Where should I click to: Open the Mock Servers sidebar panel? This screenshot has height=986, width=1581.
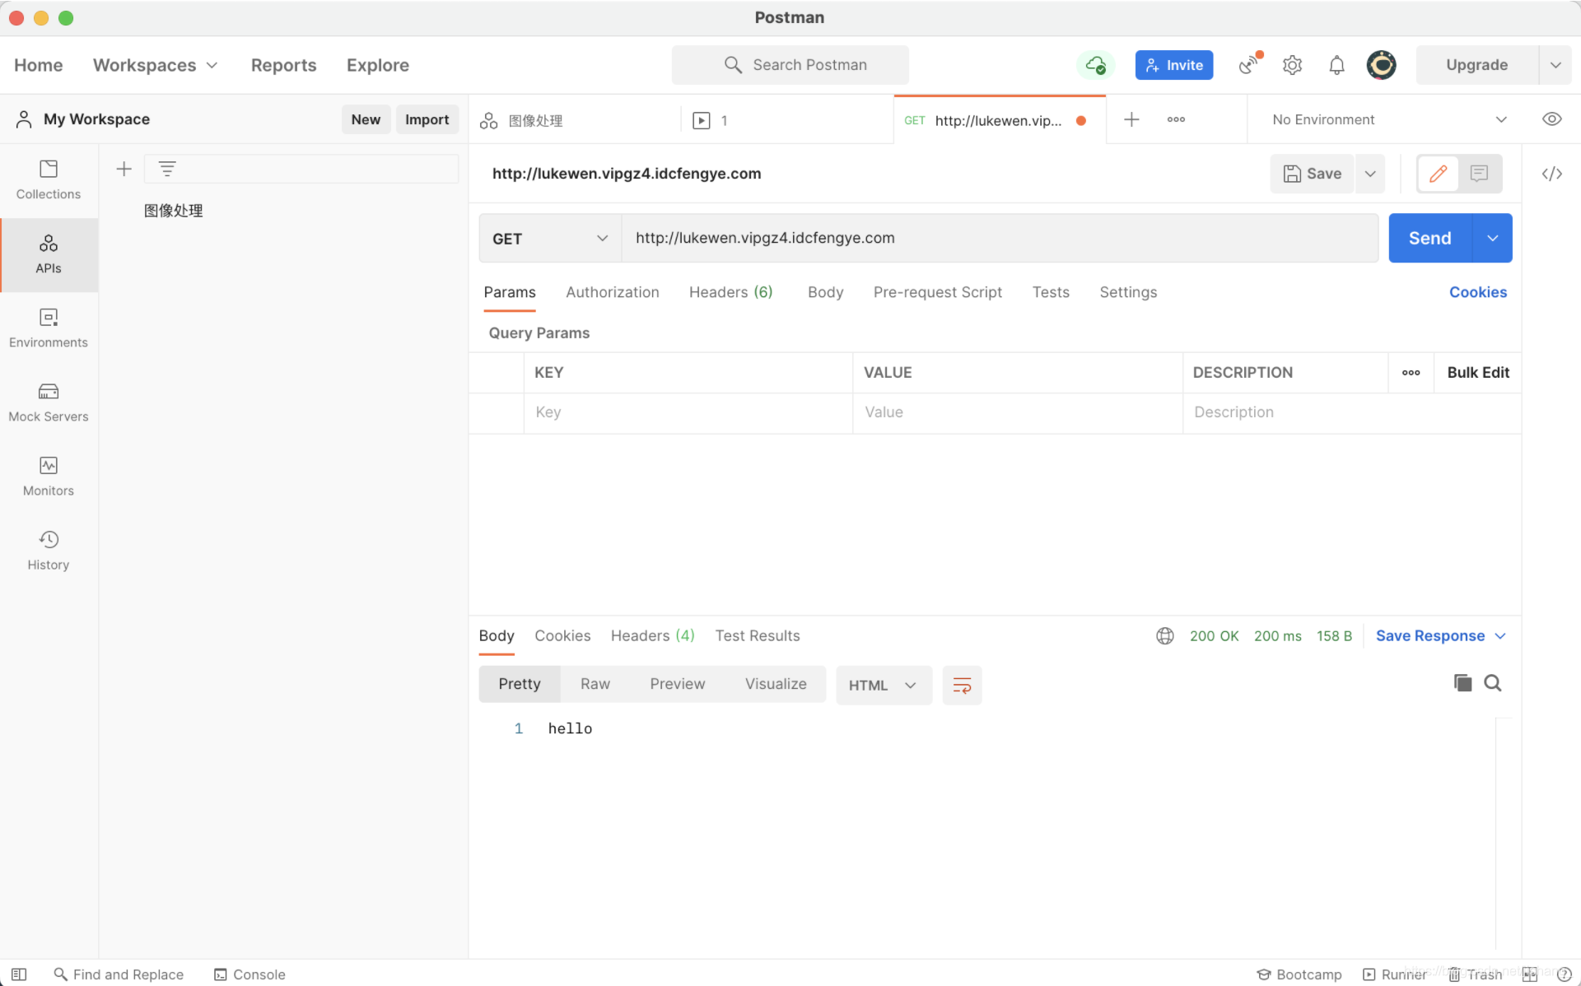[x=49, y=402]
